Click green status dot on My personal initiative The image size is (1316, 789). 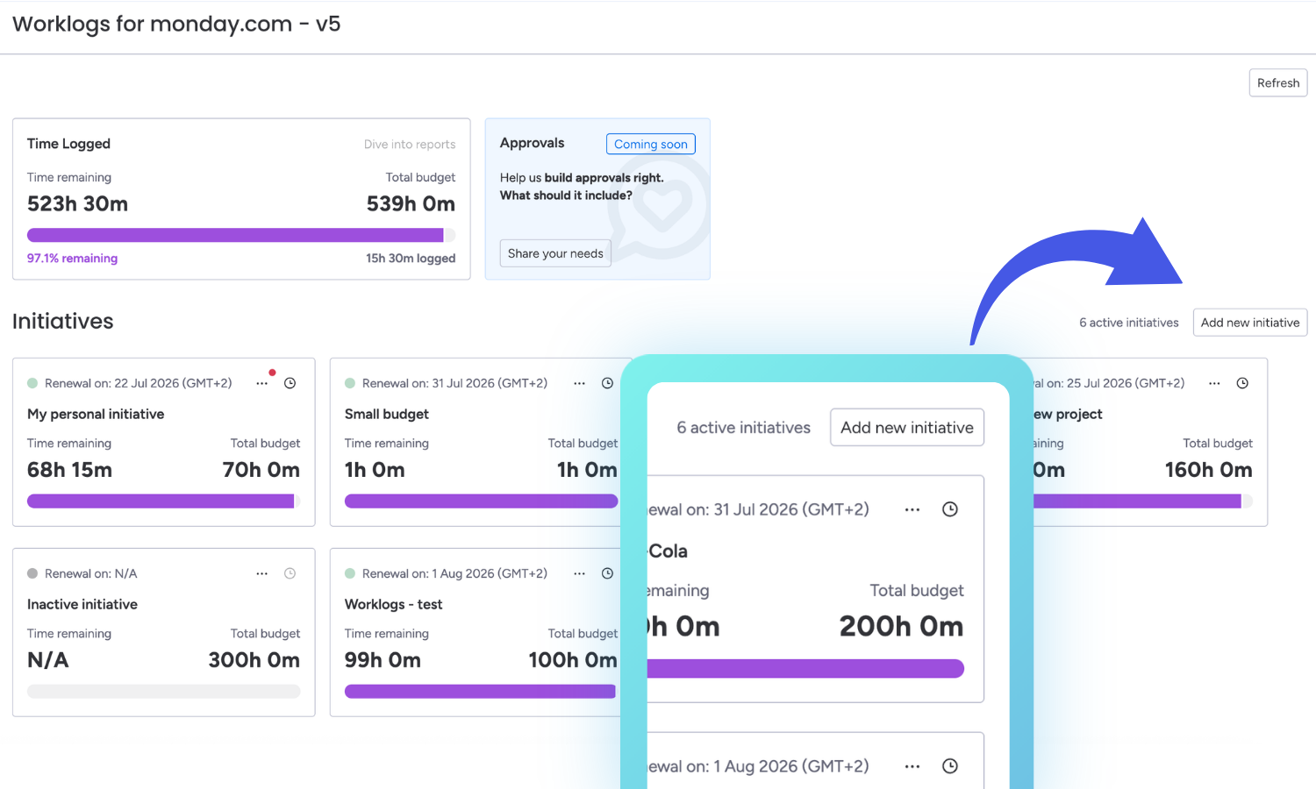click(x=32, y=383)
